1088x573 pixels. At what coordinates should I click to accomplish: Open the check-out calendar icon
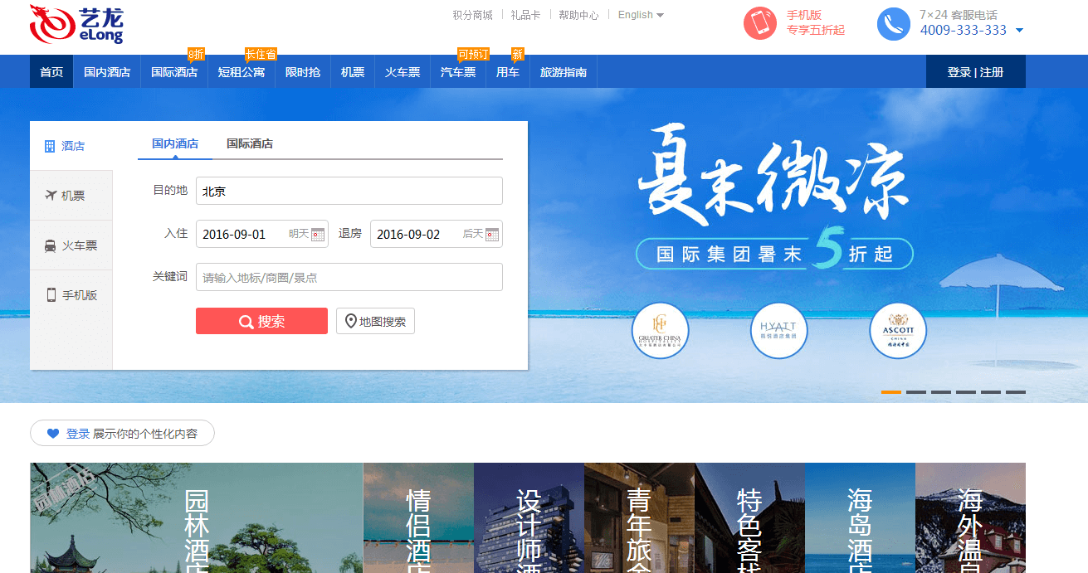(494, 235)
